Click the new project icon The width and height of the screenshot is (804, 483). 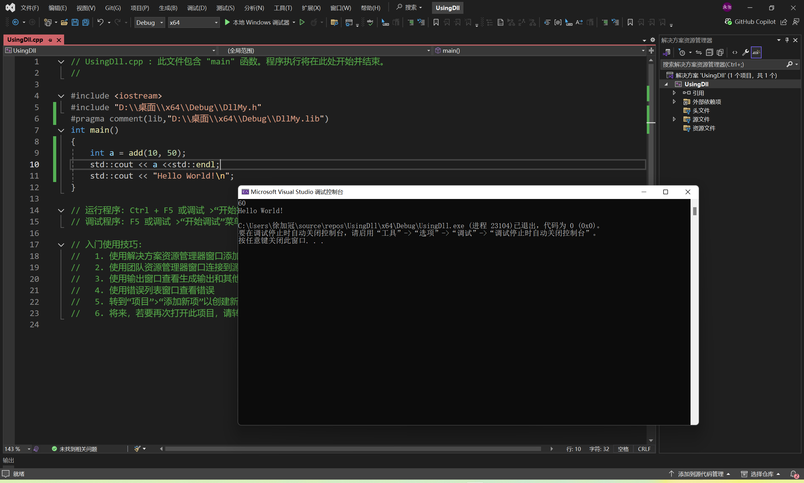[48, 22]
